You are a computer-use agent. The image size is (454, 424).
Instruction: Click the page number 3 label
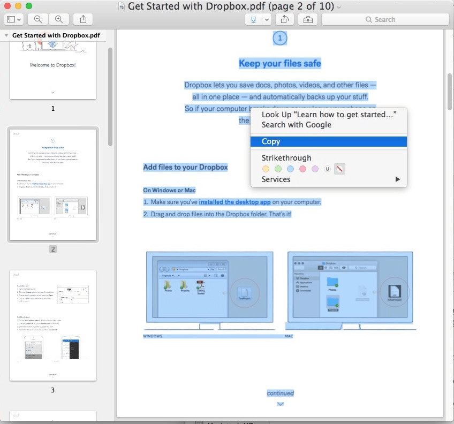(52, 390)
